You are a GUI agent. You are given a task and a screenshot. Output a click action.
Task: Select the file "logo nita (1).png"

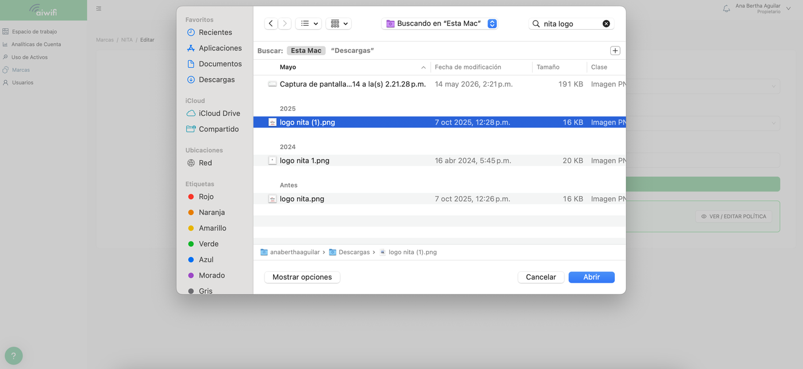(439, 122)
